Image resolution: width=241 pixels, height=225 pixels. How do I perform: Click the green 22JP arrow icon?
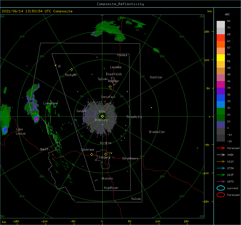(x=221, y=175)
